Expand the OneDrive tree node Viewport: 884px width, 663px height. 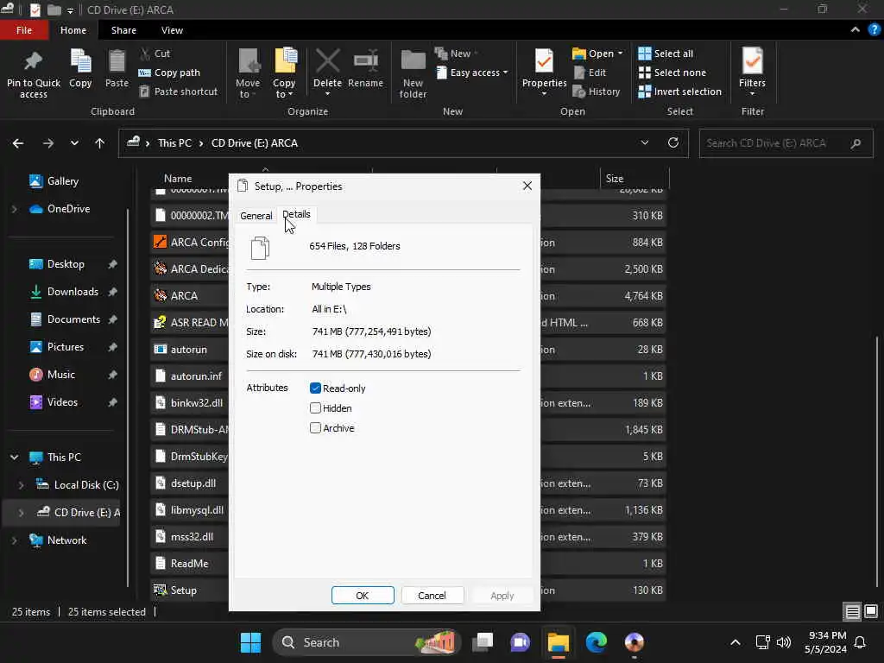(x=14, y=209)
